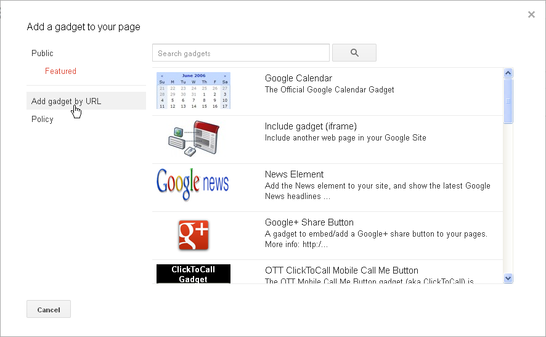
Task: Choose Google+ Share Button title
Action: click(x=309, y=222)
